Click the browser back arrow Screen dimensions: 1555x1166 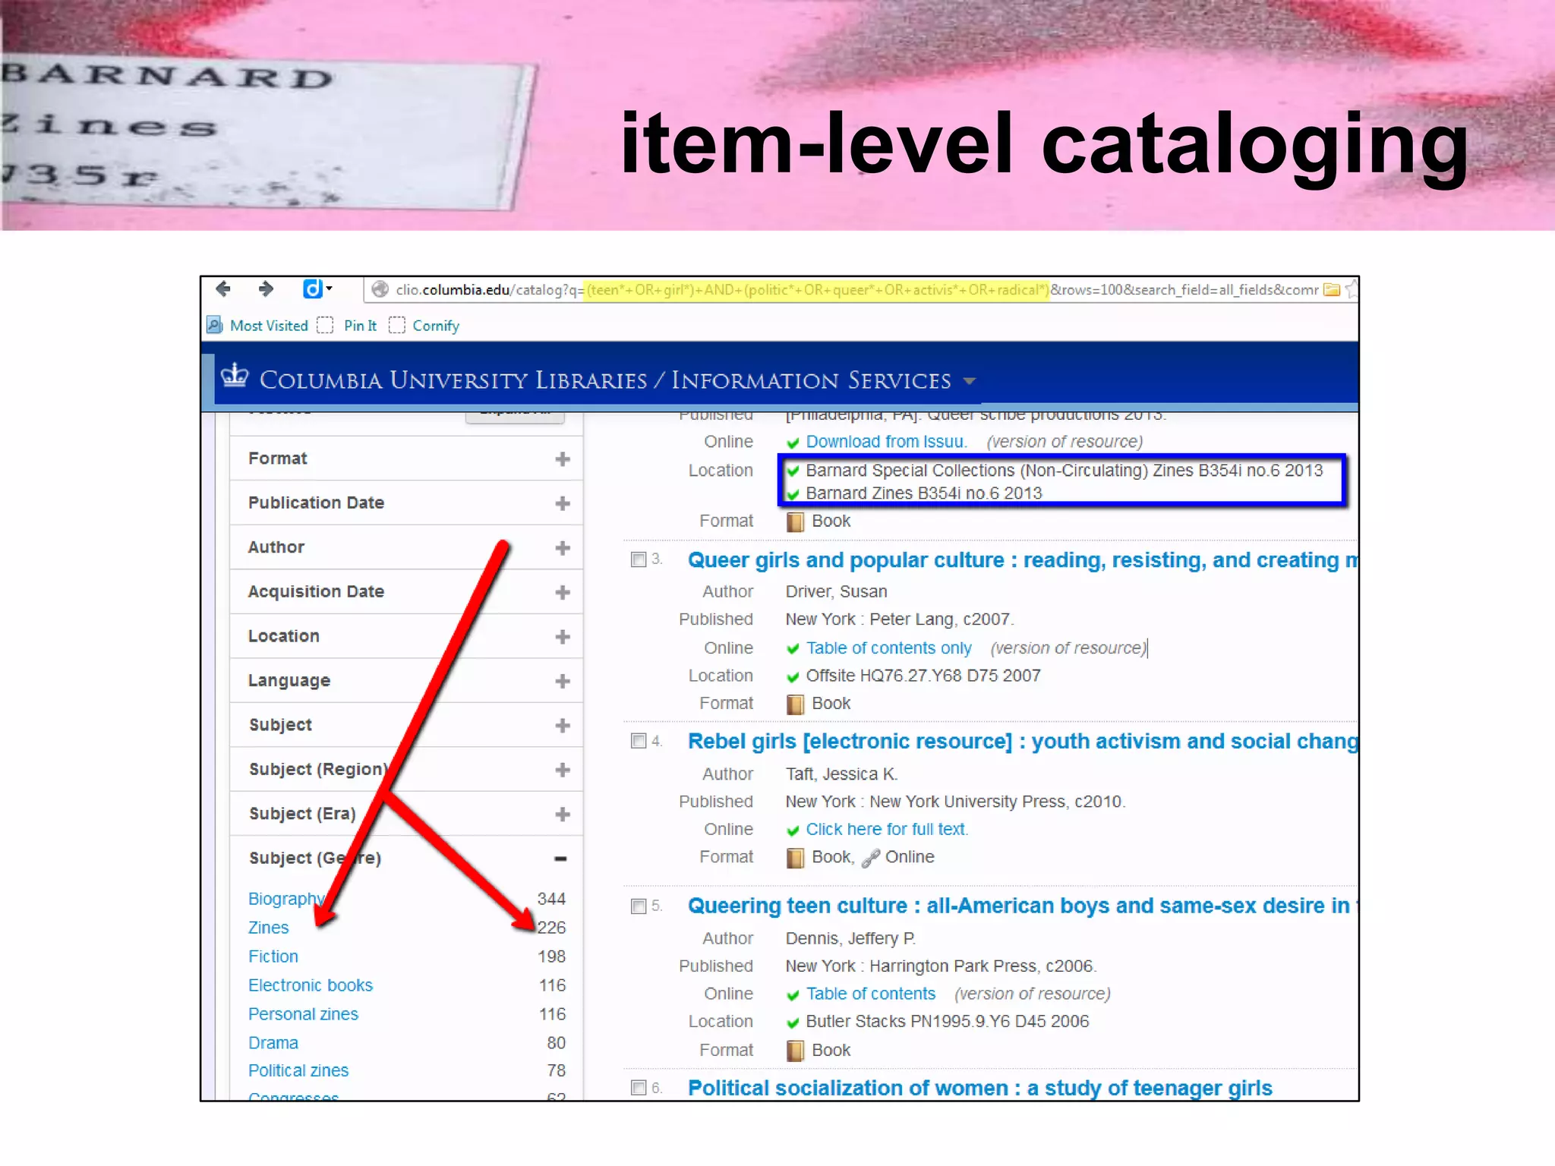(222, 288)
